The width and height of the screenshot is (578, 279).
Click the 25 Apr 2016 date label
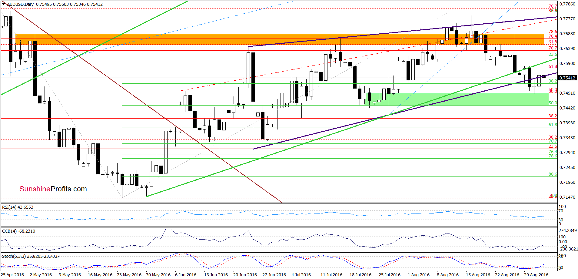12,275
